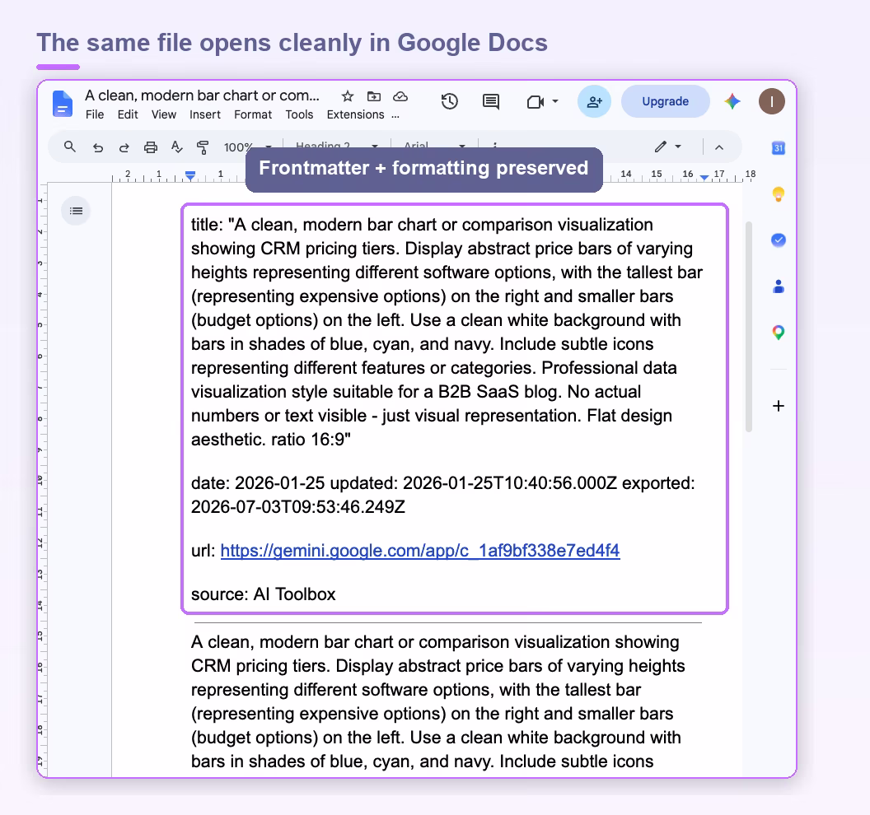Open the Extensions menu
870x815 pixels.
355,114
